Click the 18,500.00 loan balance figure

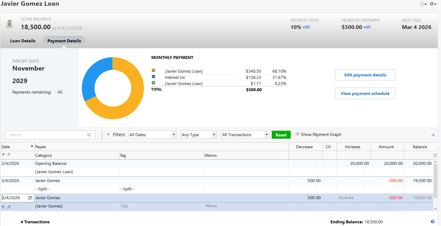36,27
